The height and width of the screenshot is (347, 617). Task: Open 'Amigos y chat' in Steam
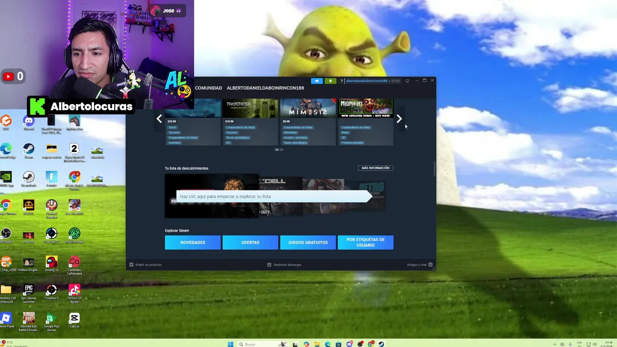tap(419, 265)
